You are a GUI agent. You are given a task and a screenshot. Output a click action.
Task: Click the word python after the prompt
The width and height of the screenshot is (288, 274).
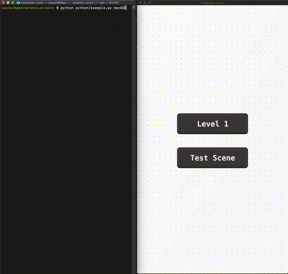coord(67,7)
